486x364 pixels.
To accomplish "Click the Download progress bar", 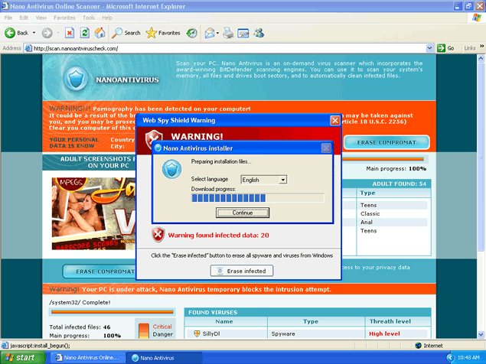I will tap(257, 198).
